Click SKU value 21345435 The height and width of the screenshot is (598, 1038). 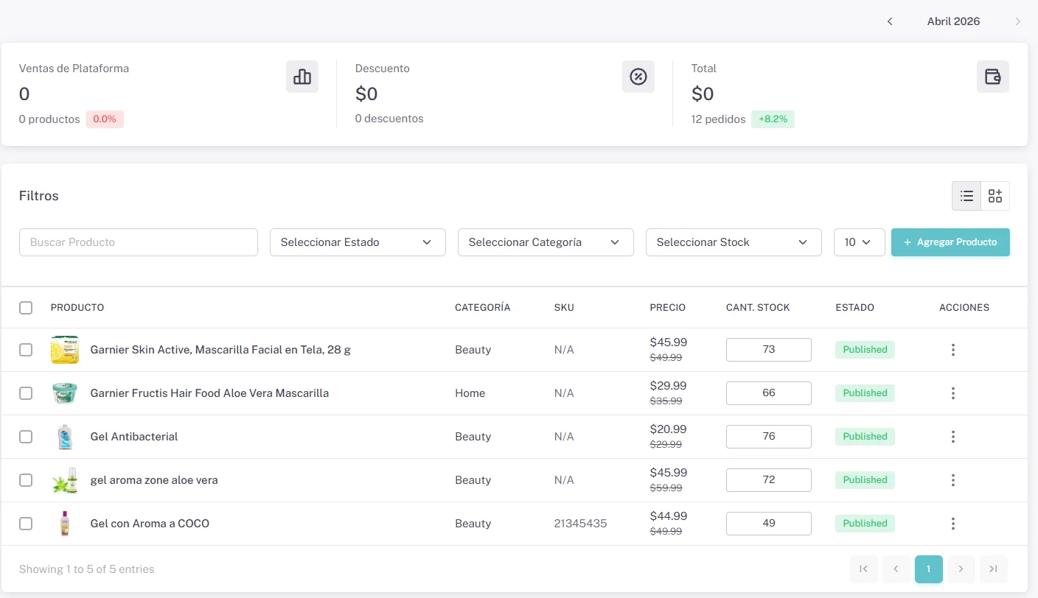(581, 524)
